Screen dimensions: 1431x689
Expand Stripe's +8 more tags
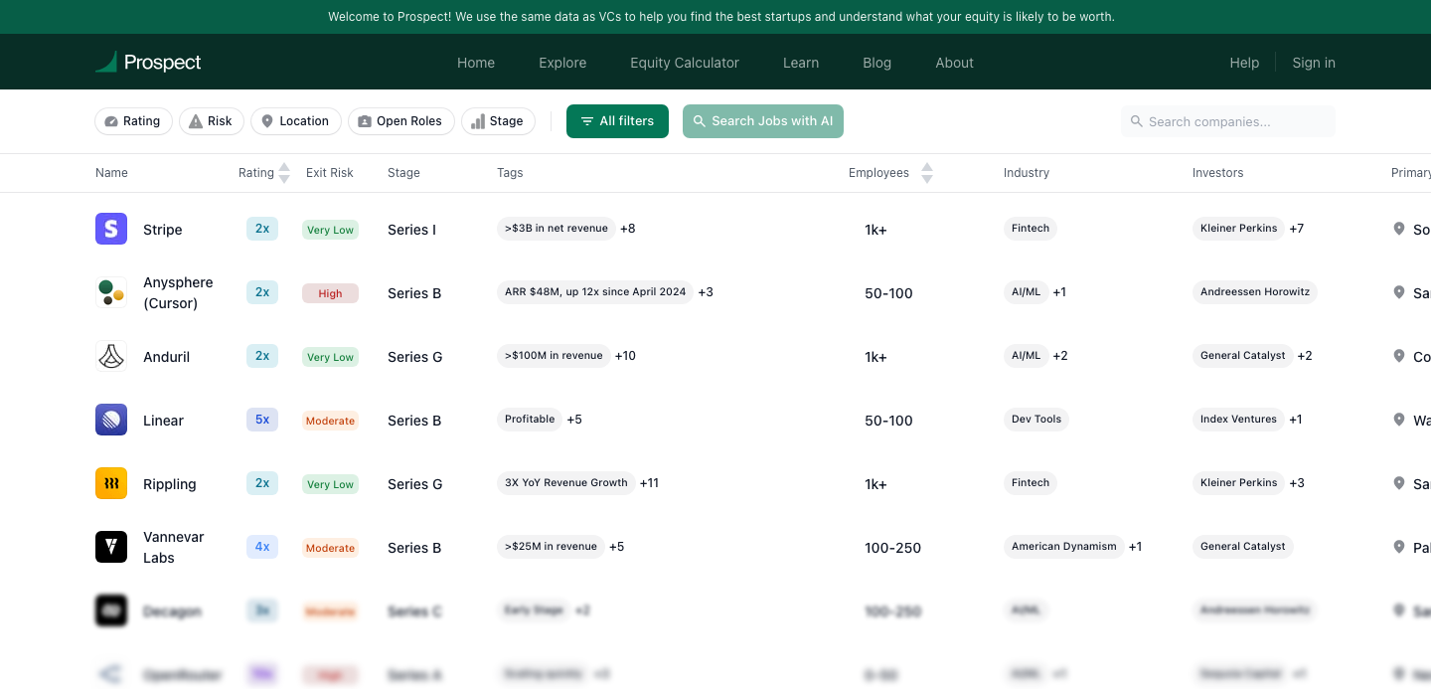[x=628, y=229]
